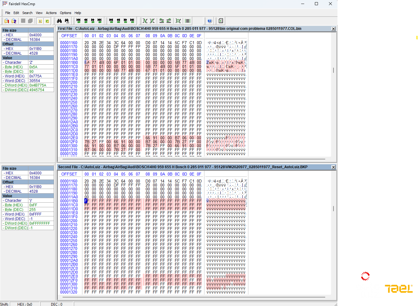Click the OFFSET header in First File pane
The width and height of the screenshot is (418, 306).
pos(69,36)
